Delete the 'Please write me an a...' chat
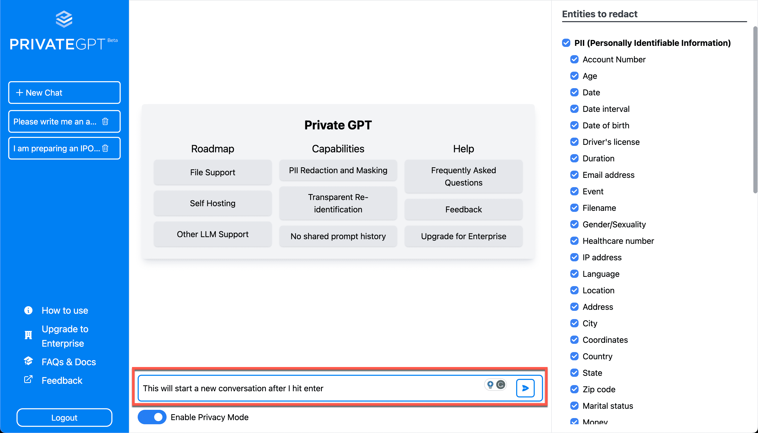The width and height of the screenshot is (758, 433). (105, 121)
